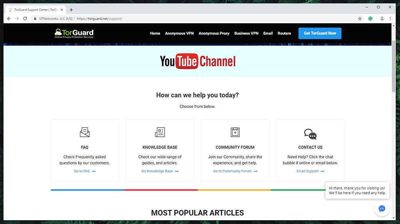Image resolution: width=400 pixels, height=224 pixels.
Task: Maximize the Chrome window
Action: [x=378, y=7]
